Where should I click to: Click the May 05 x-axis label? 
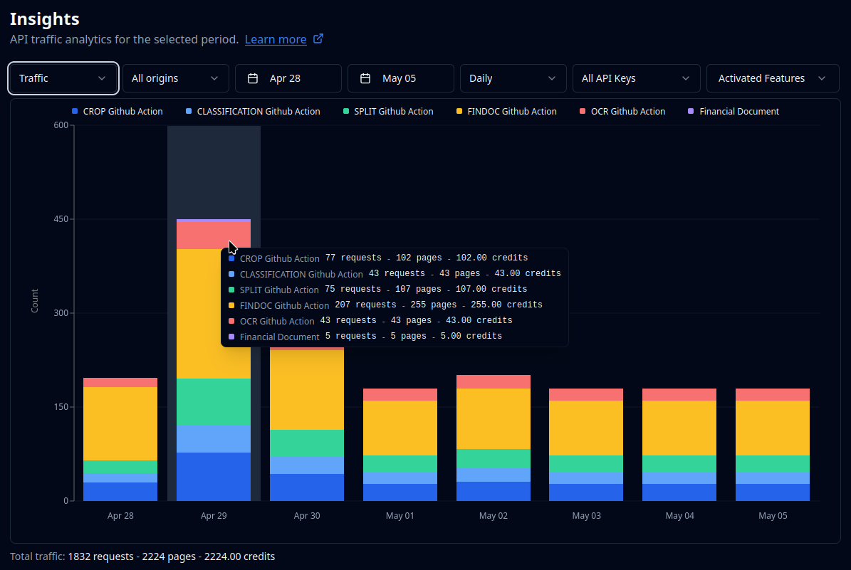coord(773,516)
